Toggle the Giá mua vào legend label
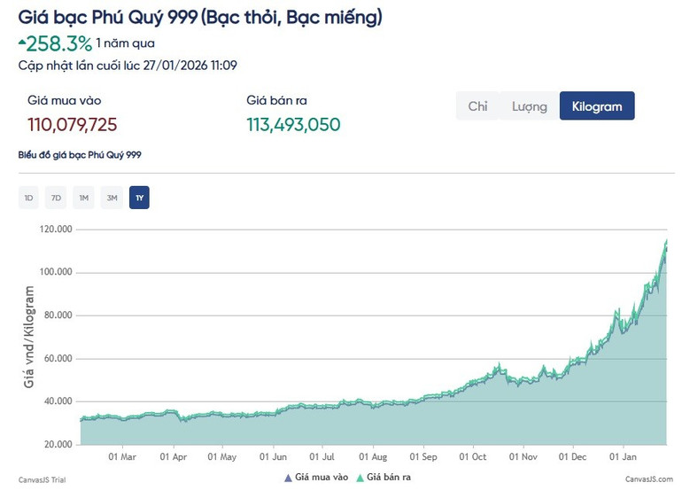This screenshot has width=682, height=498. [x=322, y=478]
